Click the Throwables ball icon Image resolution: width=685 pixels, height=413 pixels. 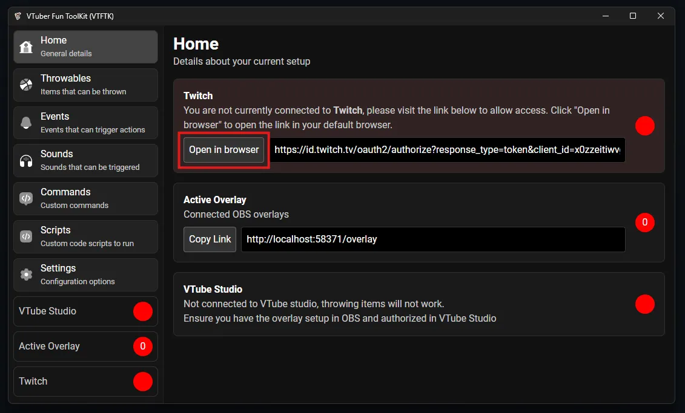(26, 85)
